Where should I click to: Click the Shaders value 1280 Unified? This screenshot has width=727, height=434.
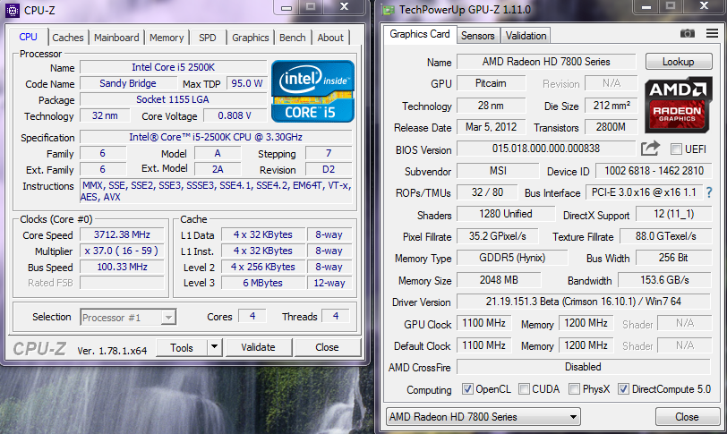click(x=506, y=214)
